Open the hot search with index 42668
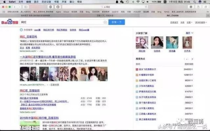Screen dimensions: 210x131 tap(146, 86)
